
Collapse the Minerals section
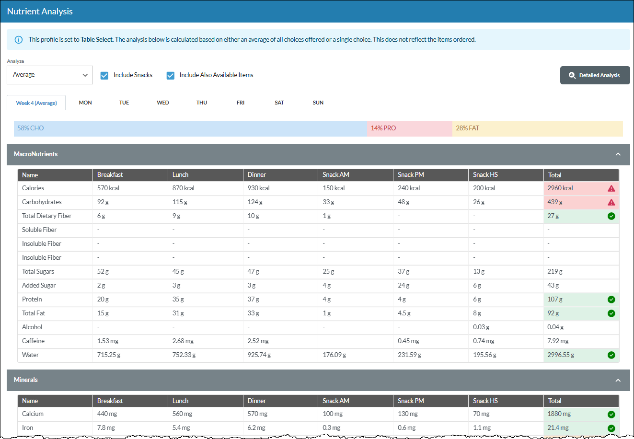point(618,380)
